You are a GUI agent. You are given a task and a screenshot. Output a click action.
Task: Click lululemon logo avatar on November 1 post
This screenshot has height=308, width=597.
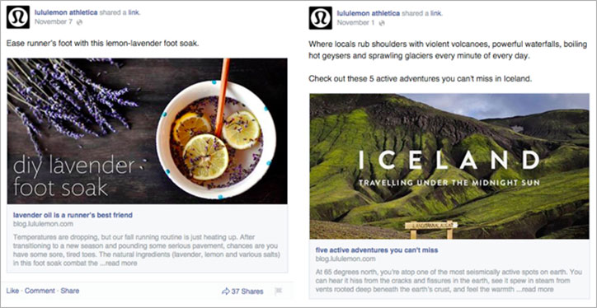click(320, 17)
